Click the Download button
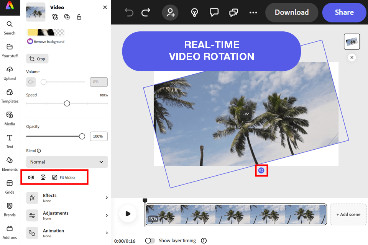 [292, 12]
